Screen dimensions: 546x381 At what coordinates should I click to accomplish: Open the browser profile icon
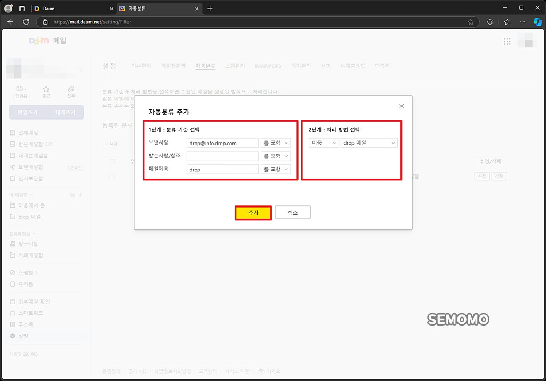[9, 9]
